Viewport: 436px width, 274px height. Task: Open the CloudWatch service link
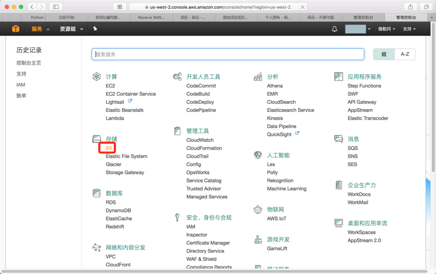point(200,140)
